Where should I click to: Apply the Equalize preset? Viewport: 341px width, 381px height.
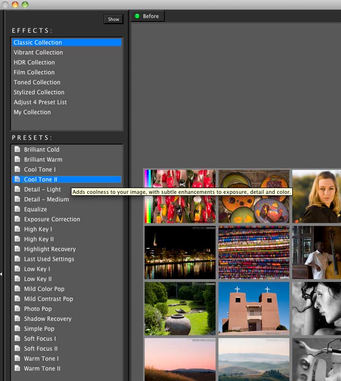(67, 209)
